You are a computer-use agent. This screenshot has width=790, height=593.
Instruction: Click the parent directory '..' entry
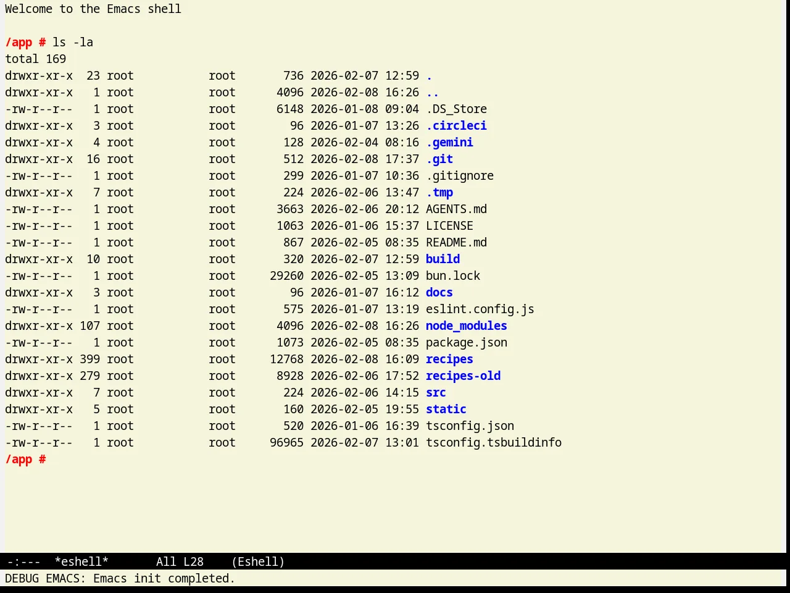(433, 92)
